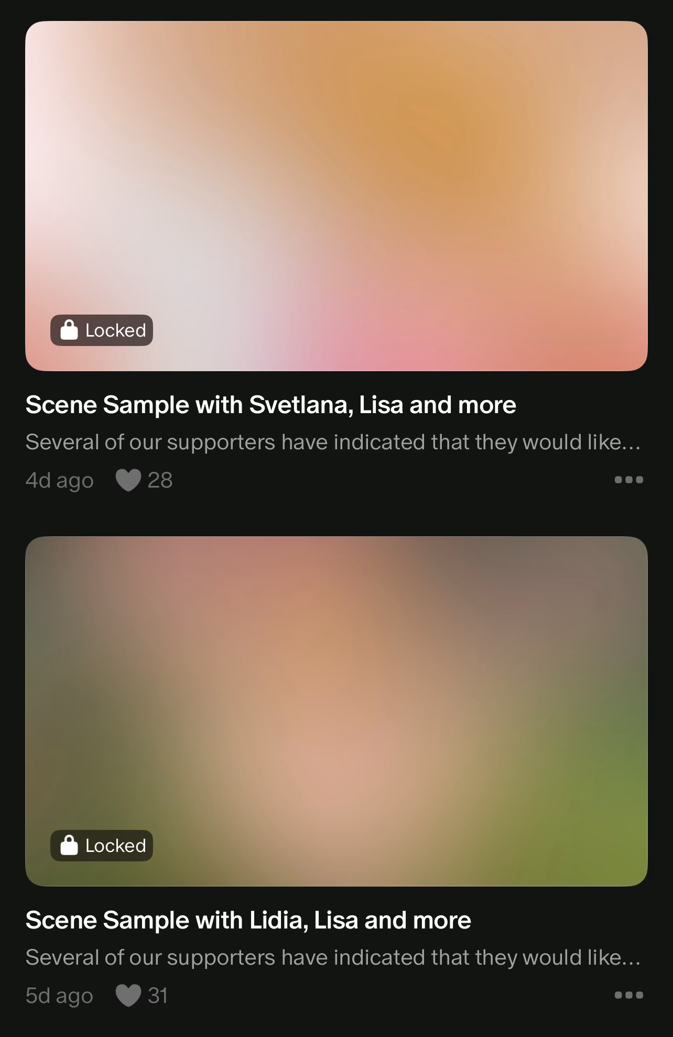The image size is (673, 1037).
Task: Open "Scene Sample with Svetlana, Lisa and more"
Action: pyautogui.click(x=270, y=405)
